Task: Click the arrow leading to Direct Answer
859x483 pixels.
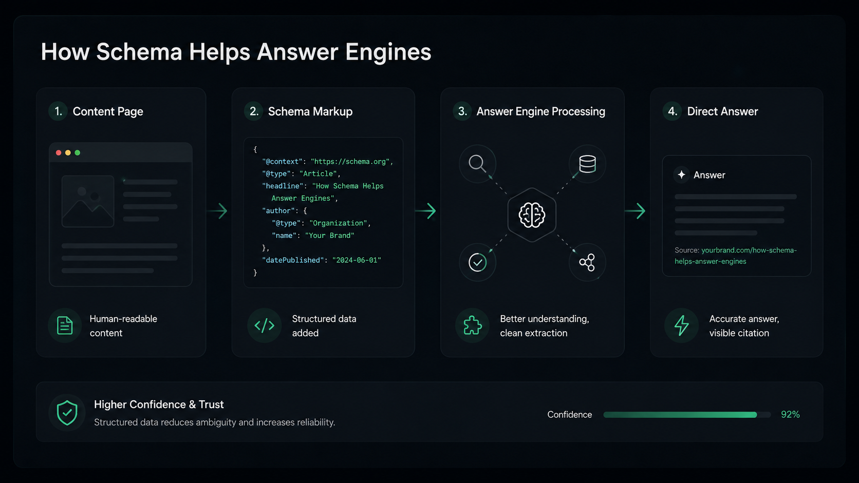Action: coord(636,211)
